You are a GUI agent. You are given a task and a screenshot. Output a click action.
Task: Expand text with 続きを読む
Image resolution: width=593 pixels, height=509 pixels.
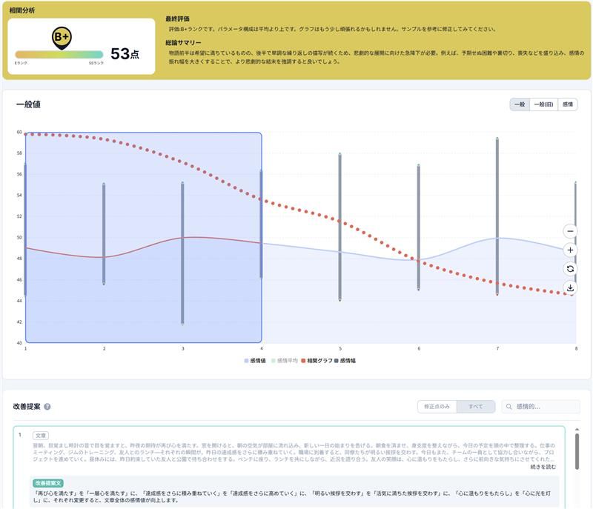pyautogui.click(x=543, y=467)
